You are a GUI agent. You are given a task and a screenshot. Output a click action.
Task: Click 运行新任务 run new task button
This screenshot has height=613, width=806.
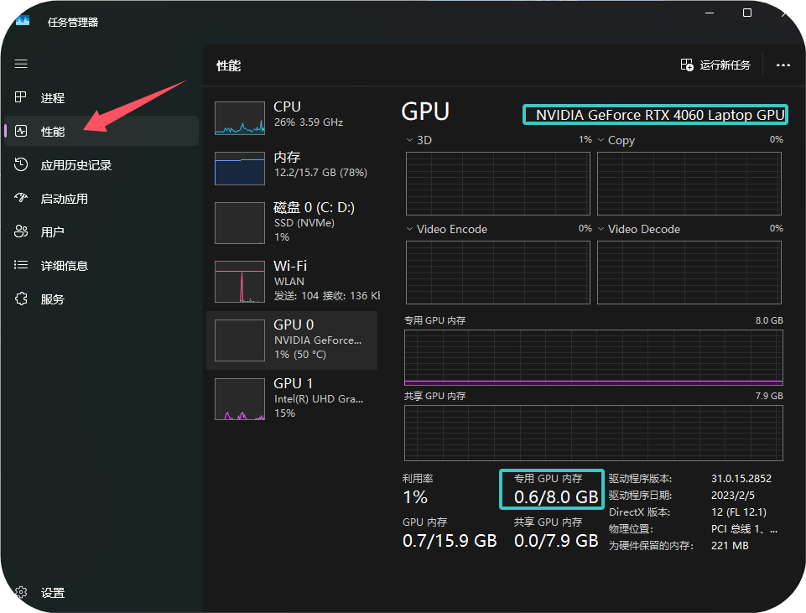click(715, 65)
